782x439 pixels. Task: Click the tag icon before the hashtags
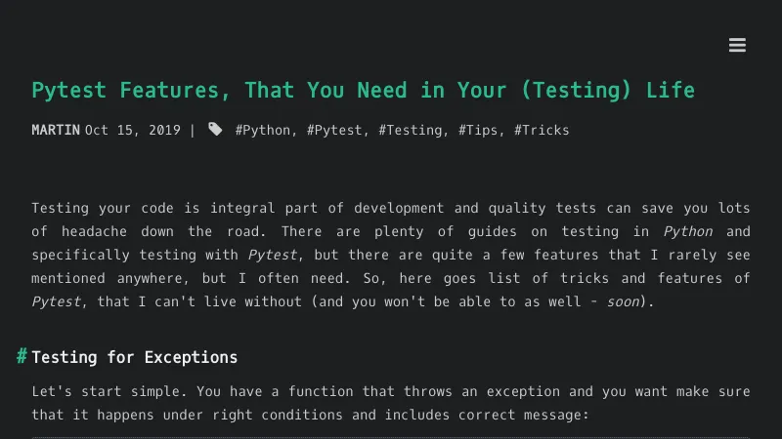pos(215,130)
